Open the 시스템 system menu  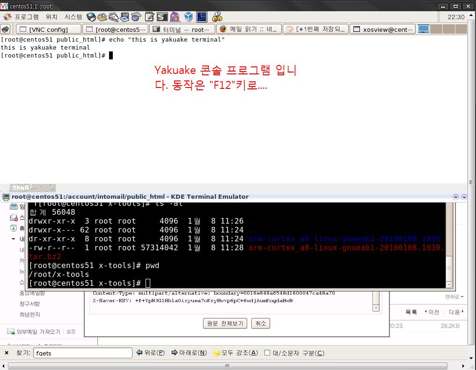click(73, 17)
